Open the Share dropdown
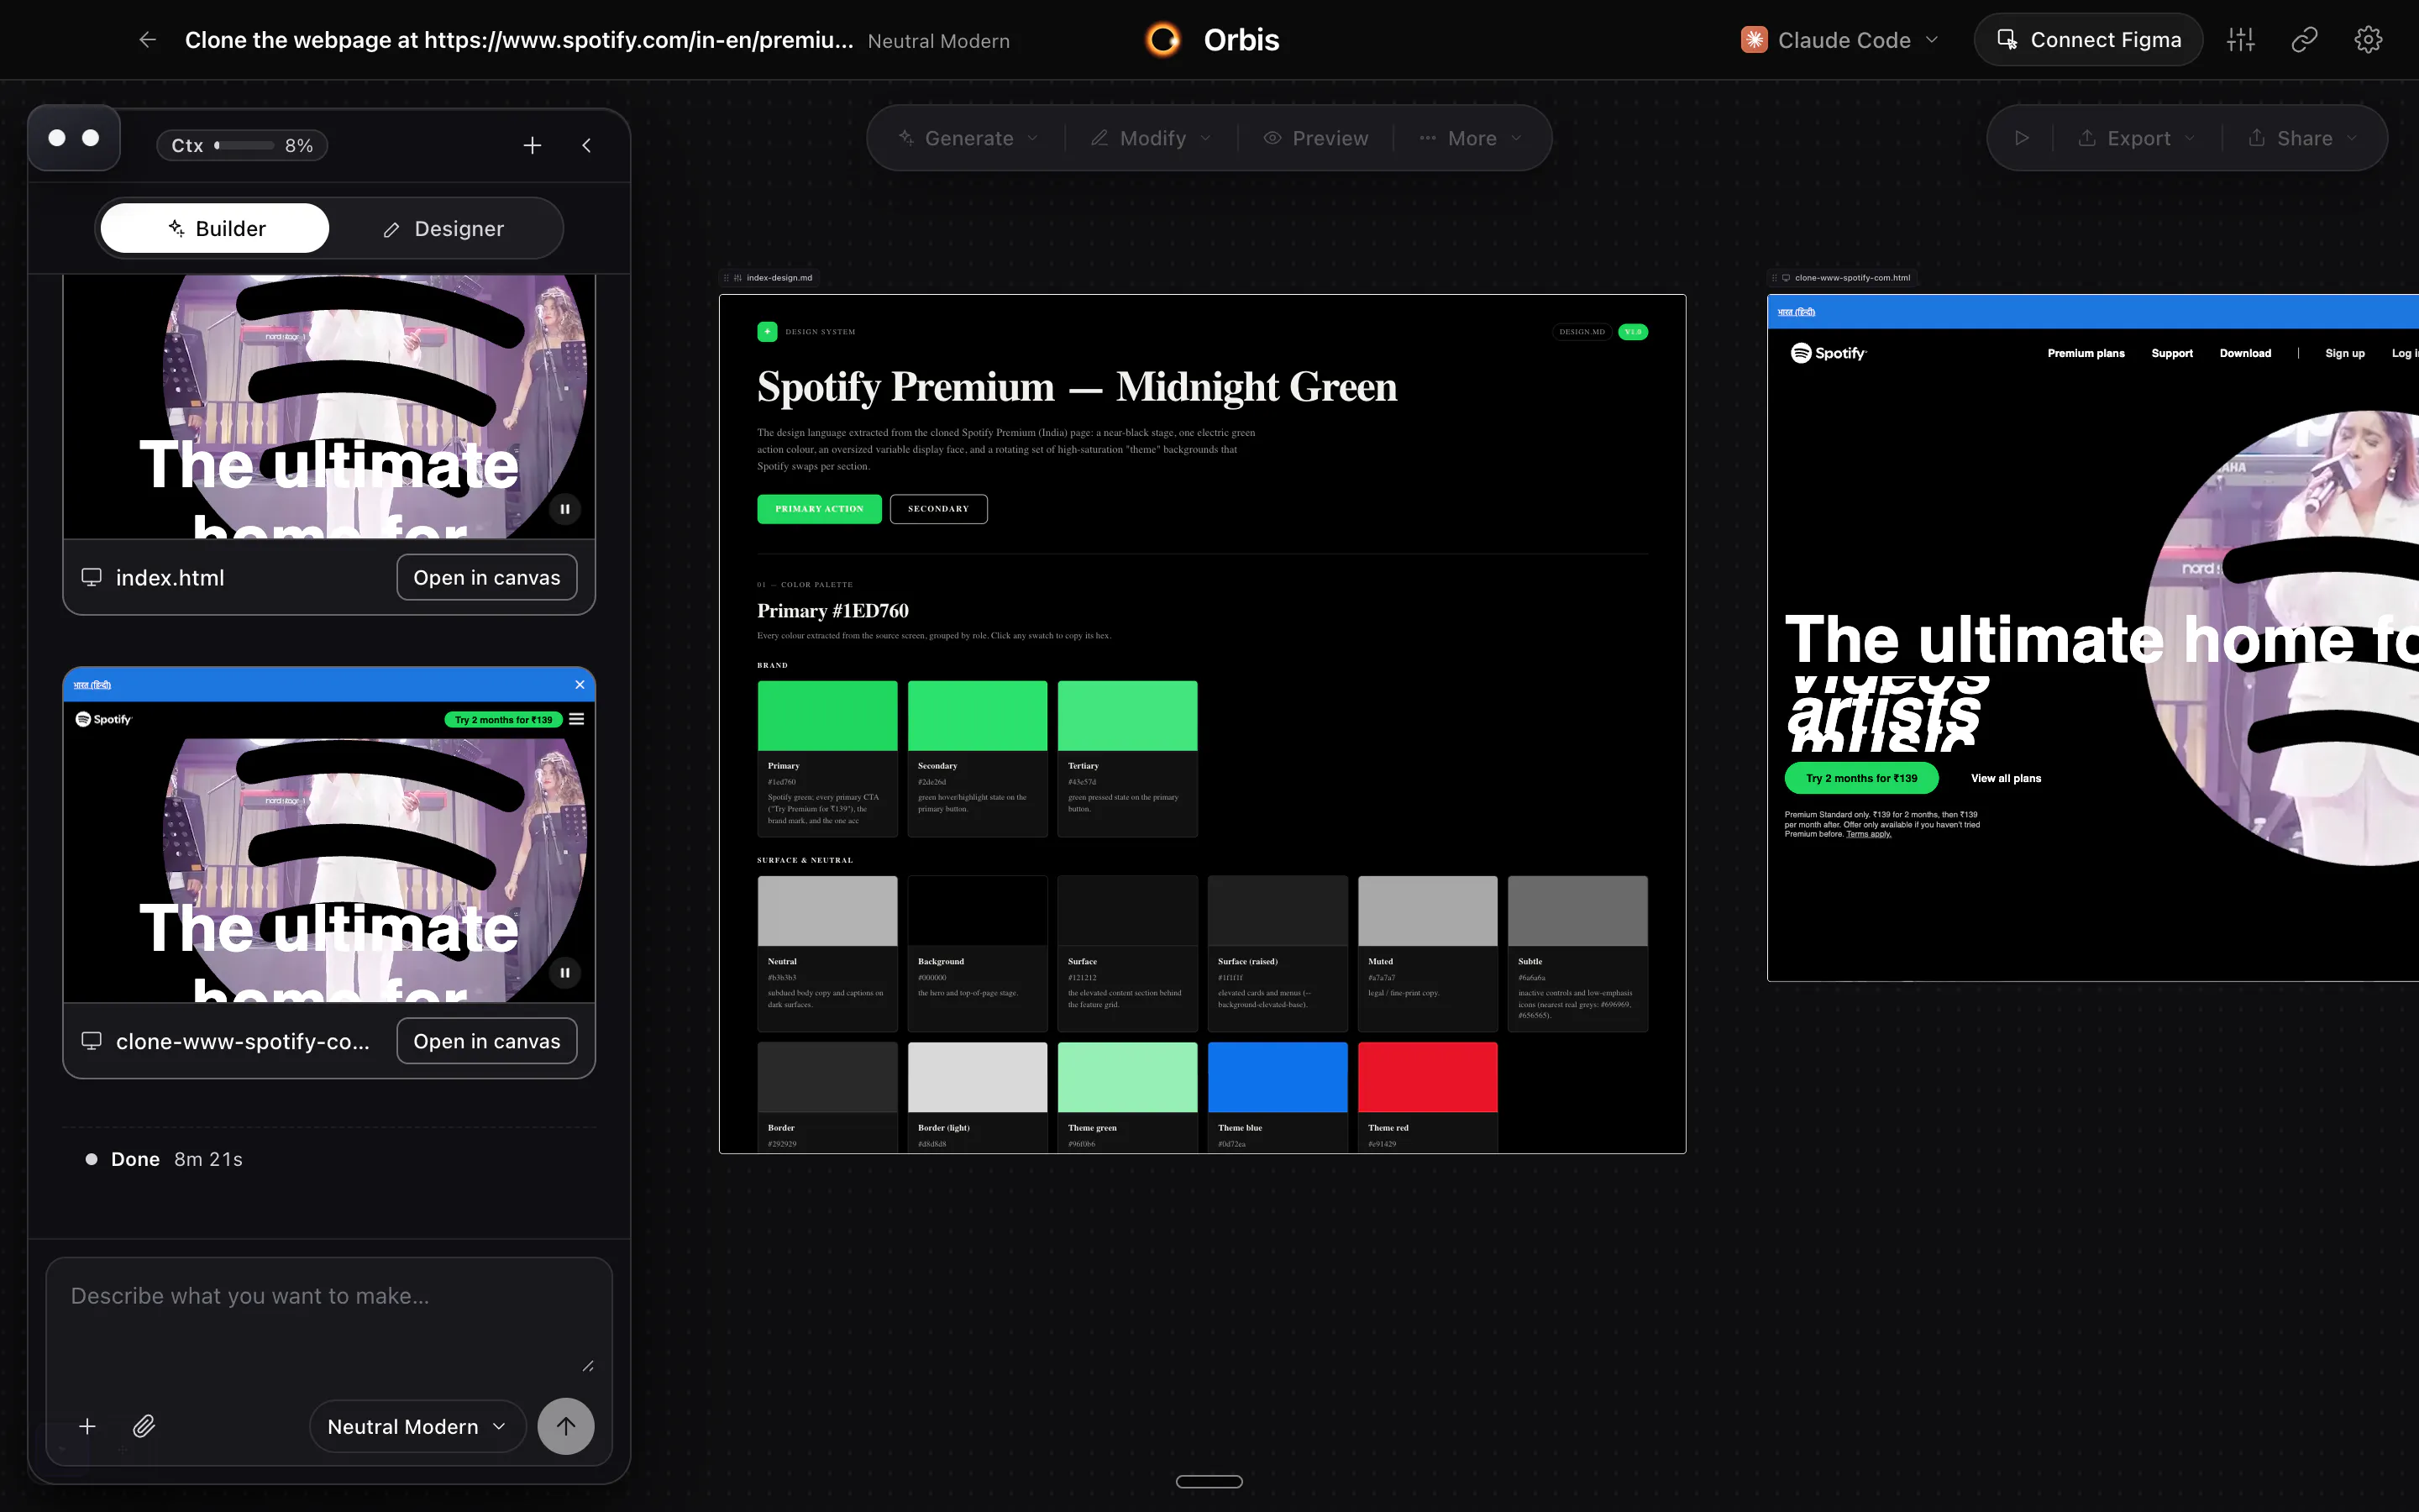The image size is (2419, 1512). pyautogui.click(x=2303, y=138)
